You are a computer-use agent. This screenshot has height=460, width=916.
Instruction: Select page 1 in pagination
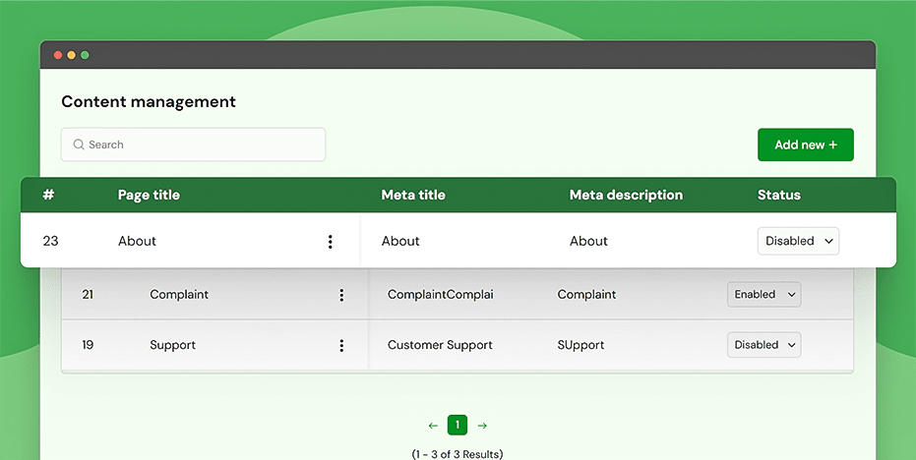458,425
